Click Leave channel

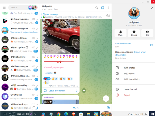pyautogui.click(x=133, y=89)
